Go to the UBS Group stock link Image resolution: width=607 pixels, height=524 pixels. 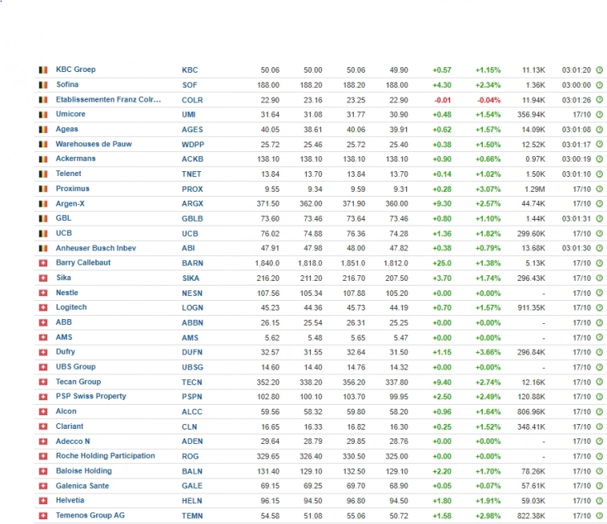point(75,367)
